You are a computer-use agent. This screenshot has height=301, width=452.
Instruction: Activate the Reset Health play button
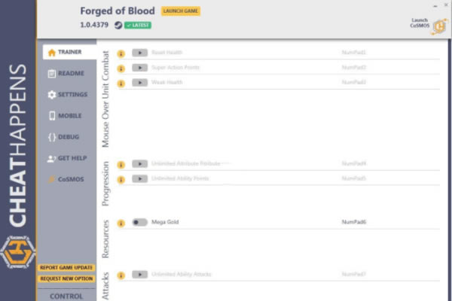[x=139, y=53]
